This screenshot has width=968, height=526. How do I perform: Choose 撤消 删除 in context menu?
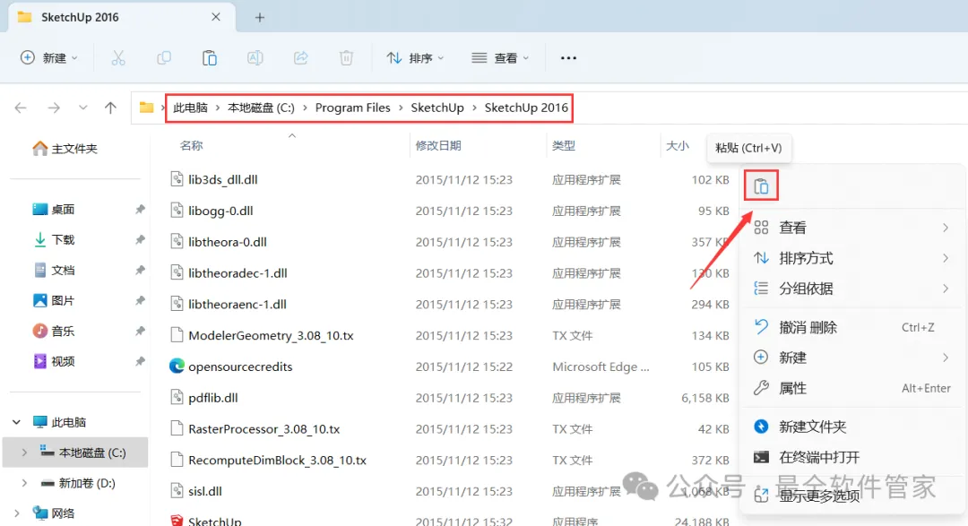(851, 327)
